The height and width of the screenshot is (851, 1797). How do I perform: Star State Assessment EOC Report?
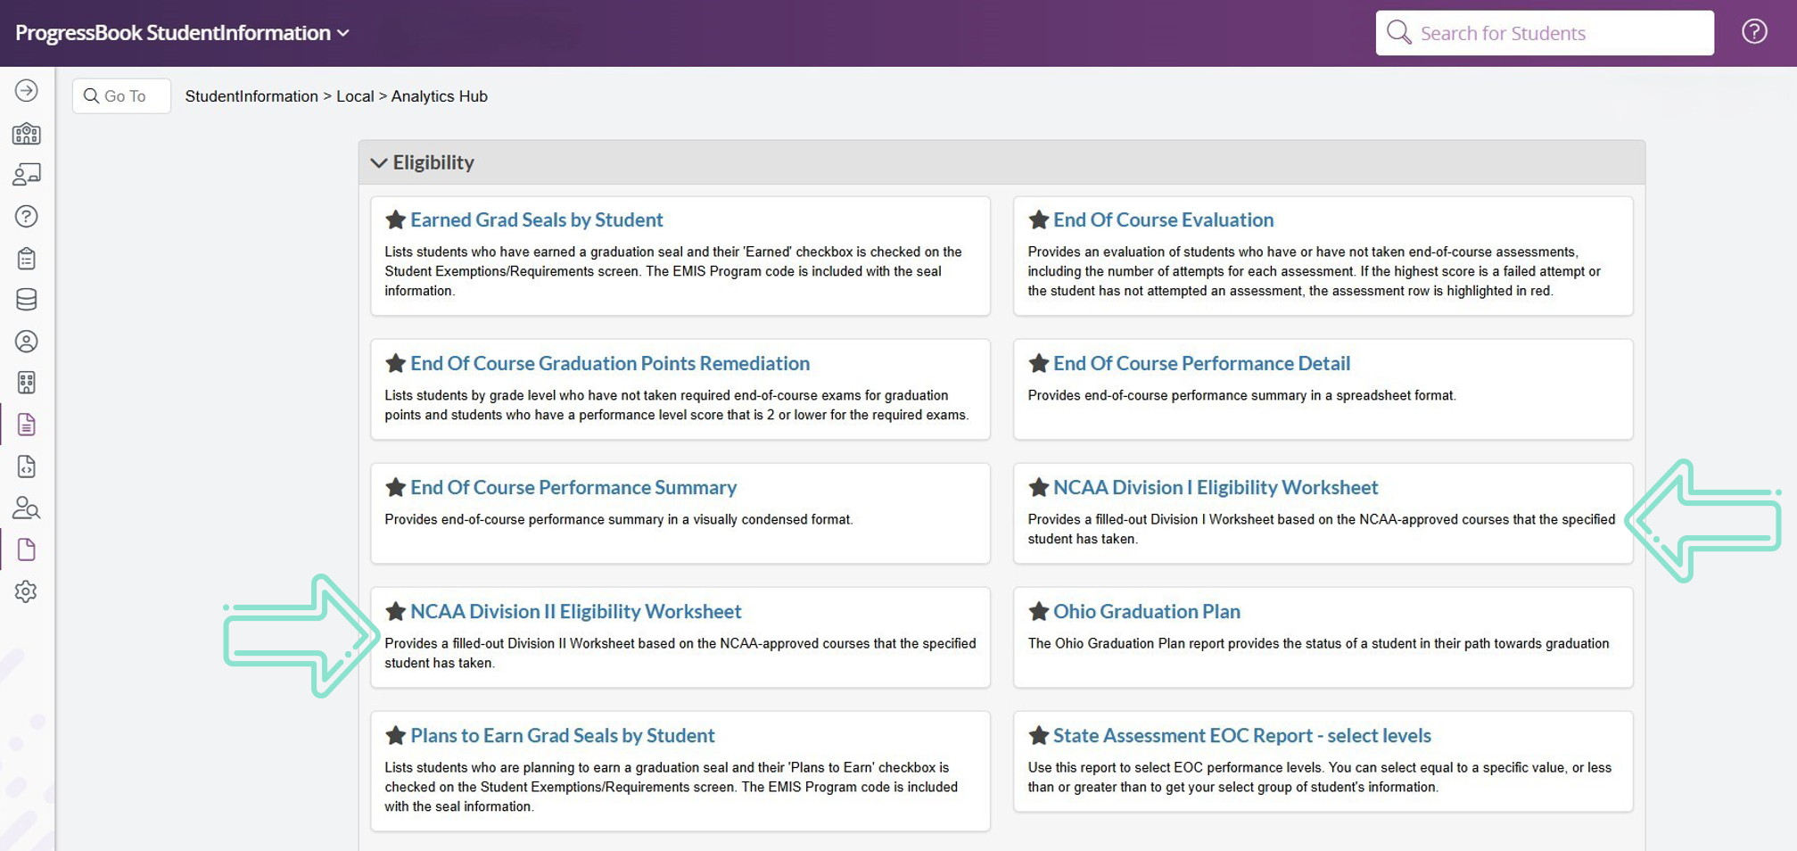click(x=1038, y=735)
